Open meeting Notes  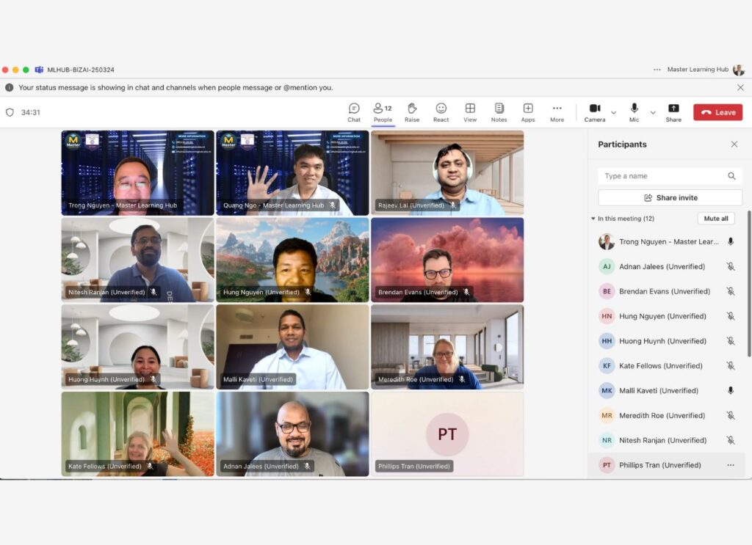[x=499, y=112]
